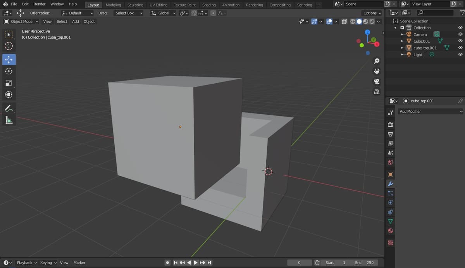Switch to the Sculpting workspace tab
Screen dimensions: 465x268
tap(135, 5)
